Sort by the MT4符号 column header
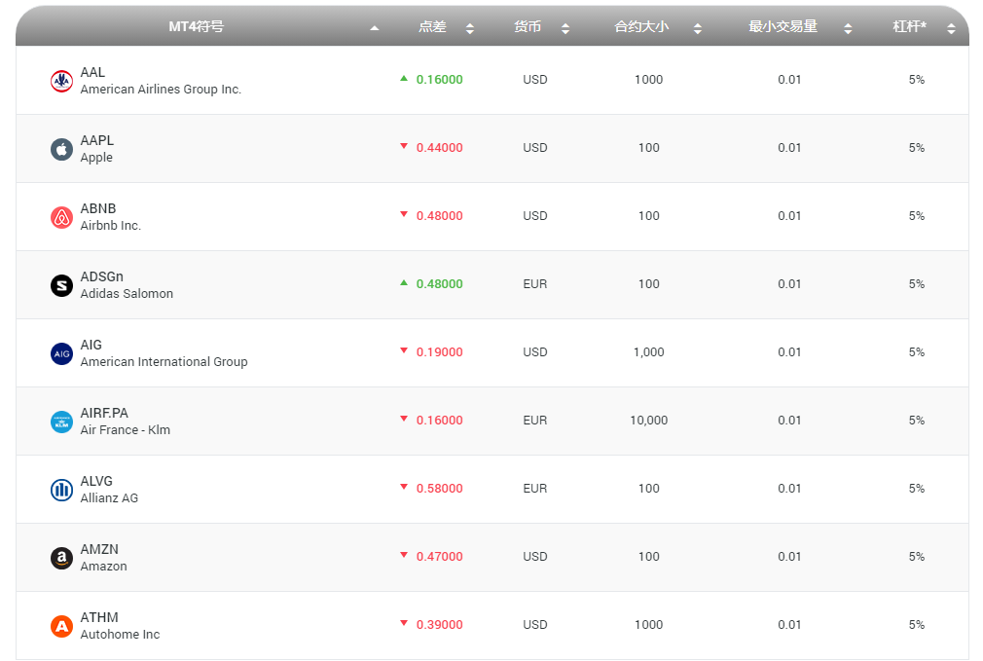This screenshot has height=661, width=983. tap(196, 26)
